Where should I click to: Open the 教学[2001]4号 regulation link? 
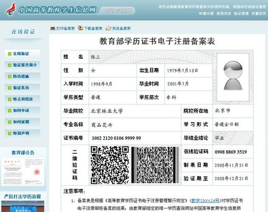(x=205, y=200)
